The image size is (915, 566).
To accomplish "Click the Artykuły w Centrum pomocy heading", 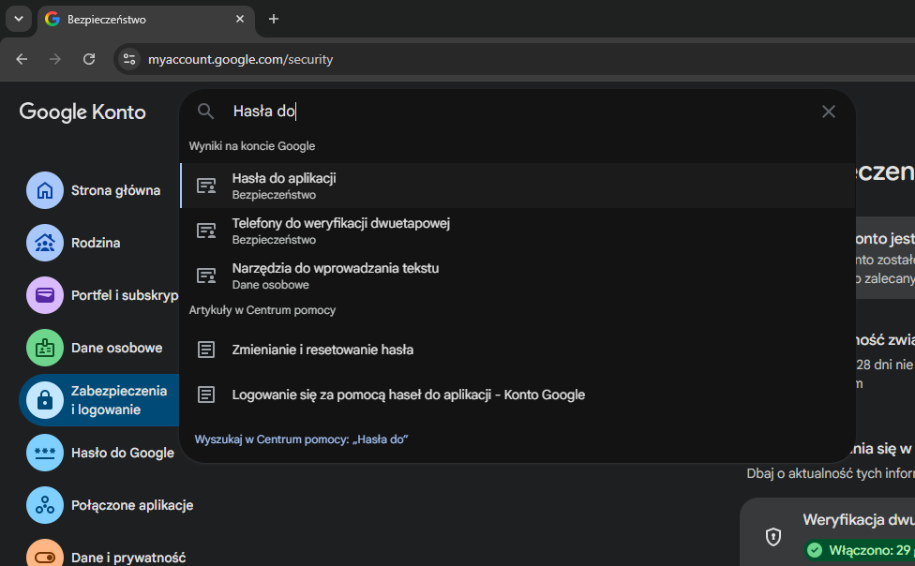I will tap(262, 310).
